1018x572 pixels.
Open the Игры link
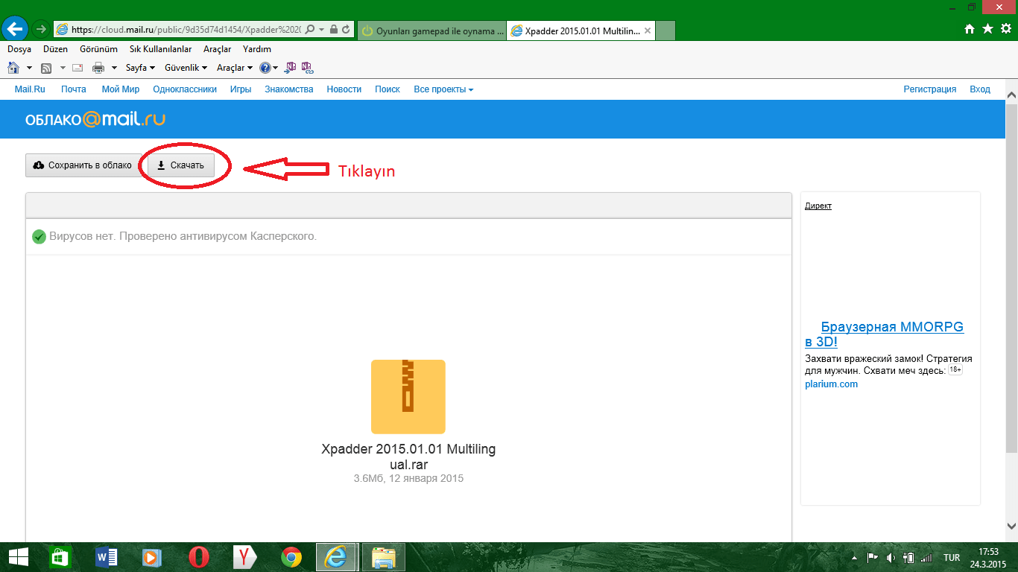click(x=241, y=89)
